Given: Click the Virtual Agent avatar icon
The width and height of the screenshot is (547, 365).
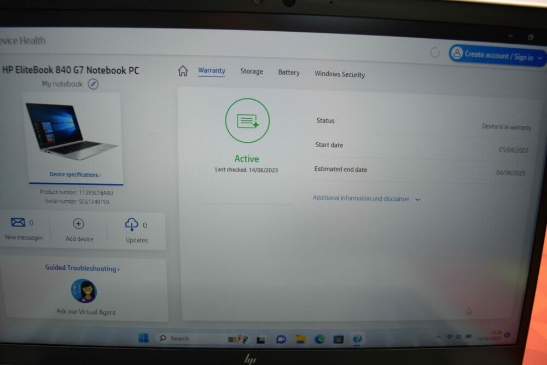Looking at the screenshot, I should click(x=84, y=291).
